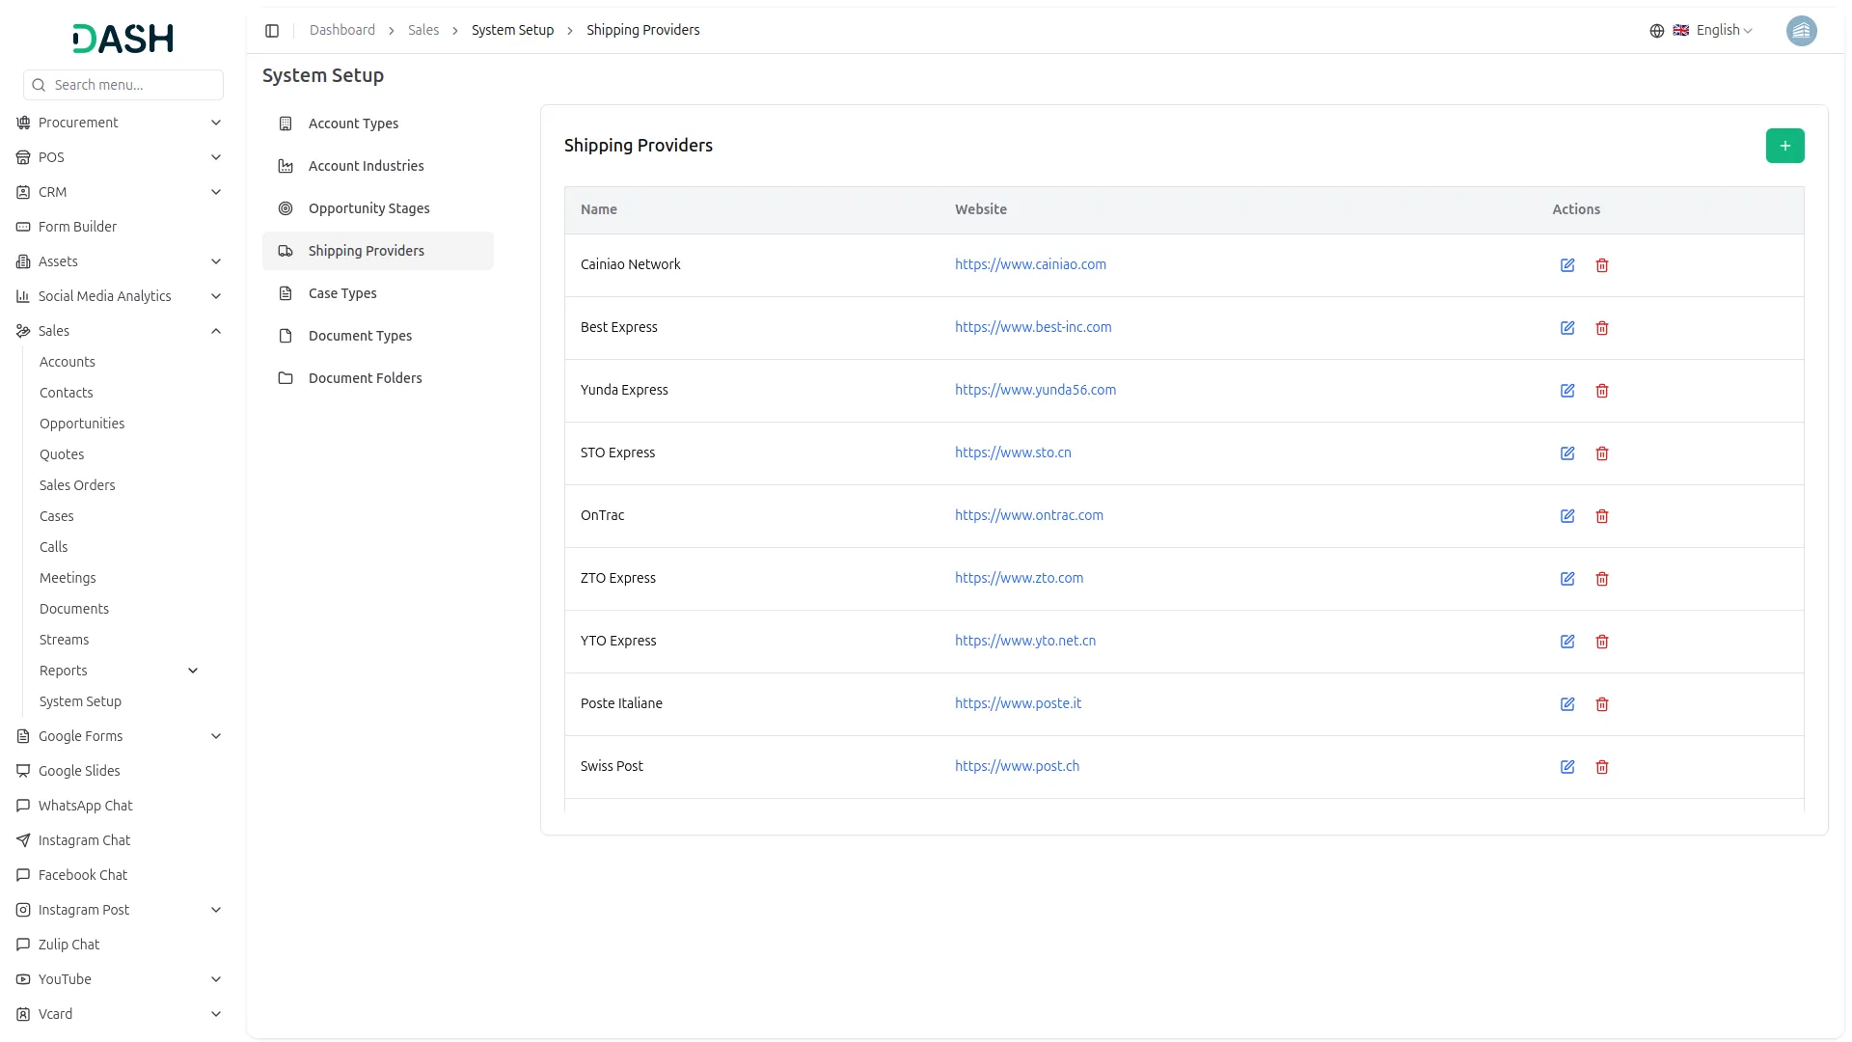Expand the CRM sidebar section
This screenshot has height=1042, width=1852.
(x=120, y=192)
